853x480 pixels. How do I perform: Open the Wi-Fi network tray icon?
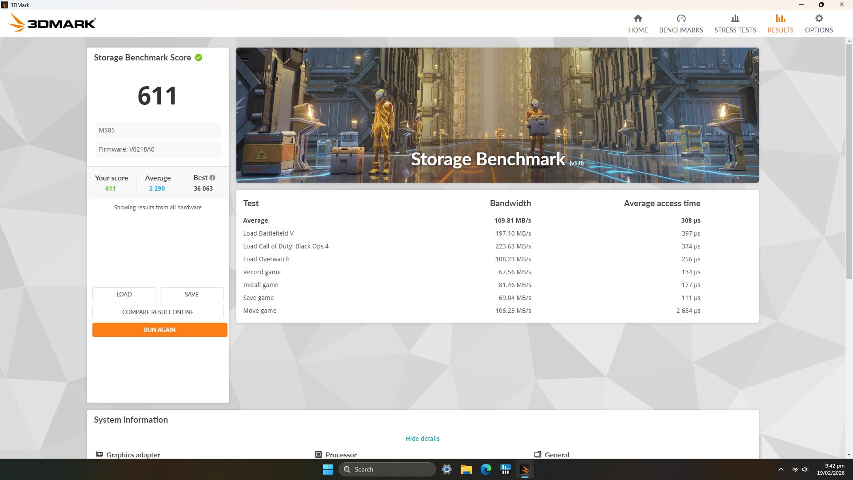795,469
